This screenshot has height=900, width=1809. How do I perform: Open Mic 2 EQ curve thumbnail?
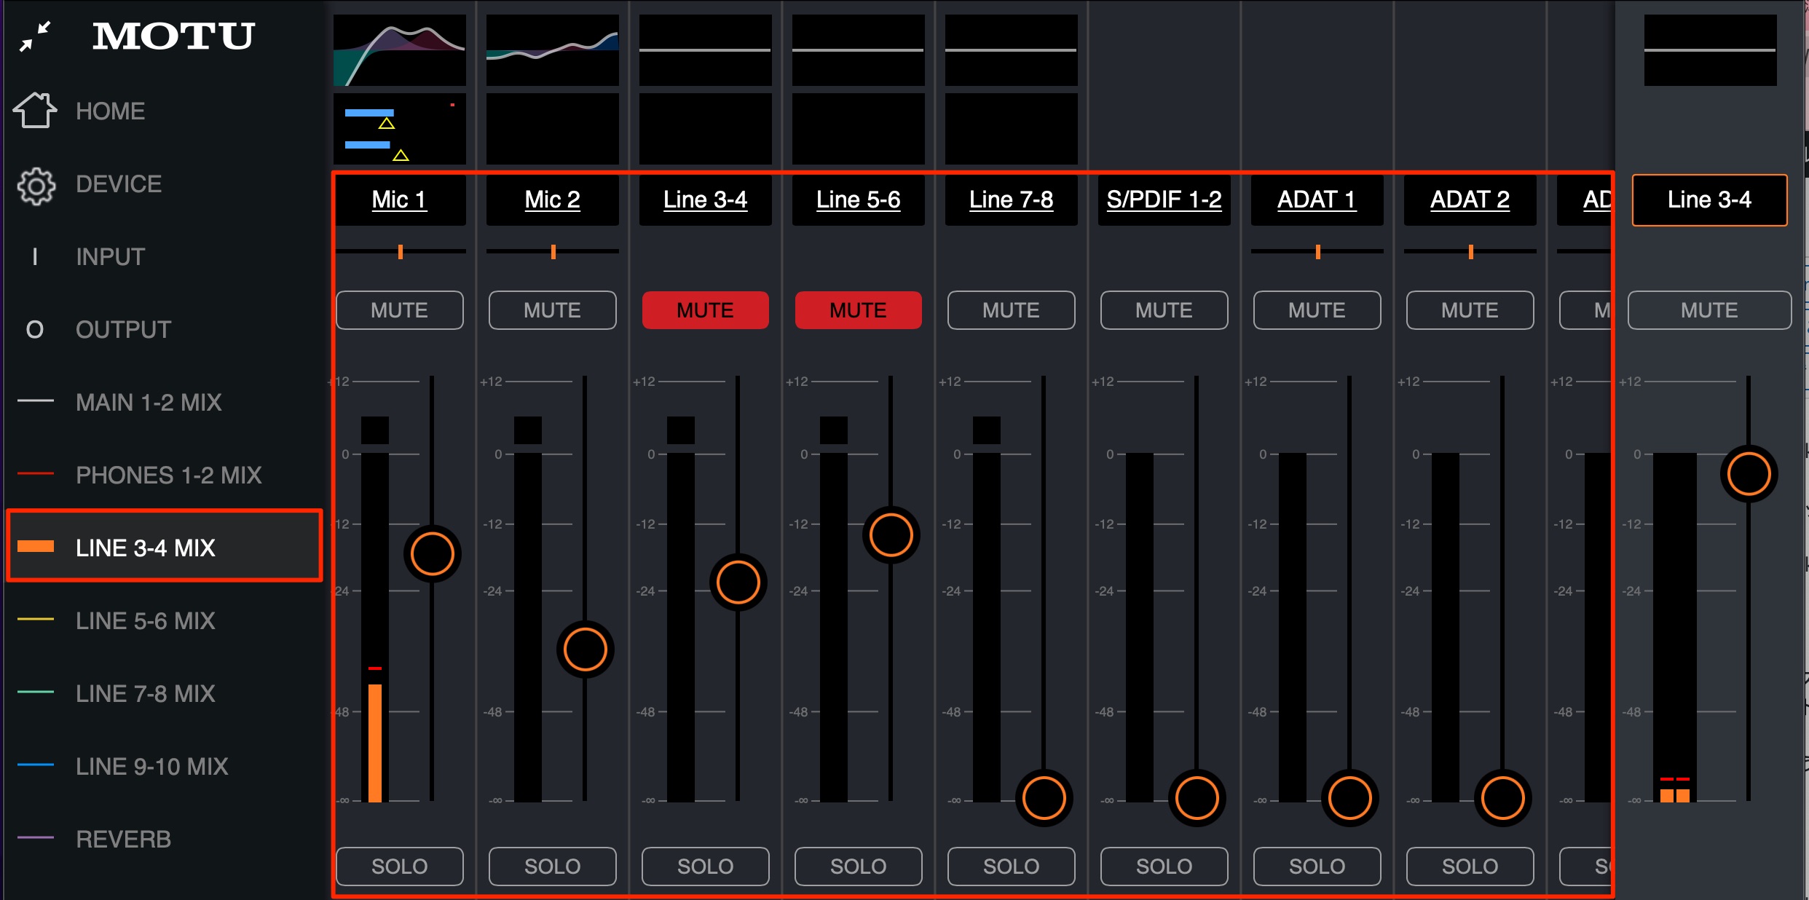(553, 50)
